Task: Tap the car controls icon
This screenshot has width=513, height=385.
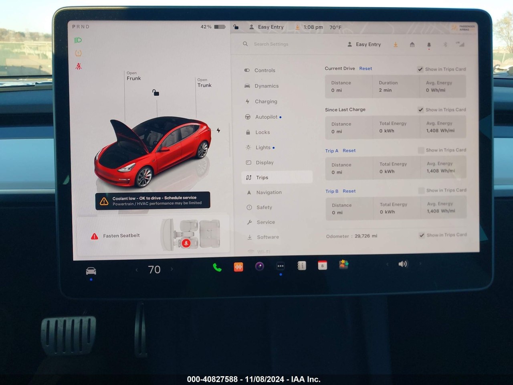Action: pyautogui.click(x=91, y=271)
